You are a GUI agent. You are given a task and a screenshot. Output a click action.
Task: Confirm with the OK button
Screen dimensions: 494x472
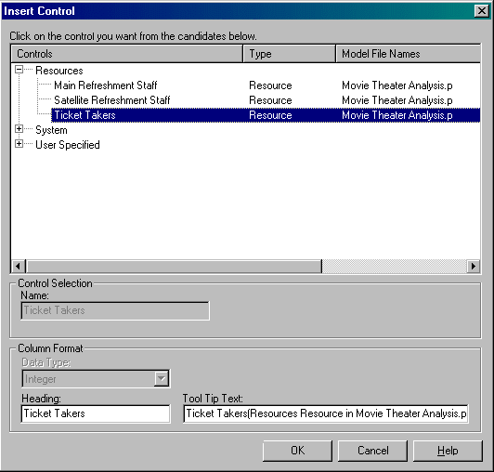[297, 451]
